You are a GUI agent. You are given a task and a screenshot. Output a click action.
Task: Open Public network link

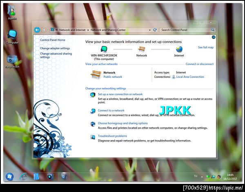(113, 77)
